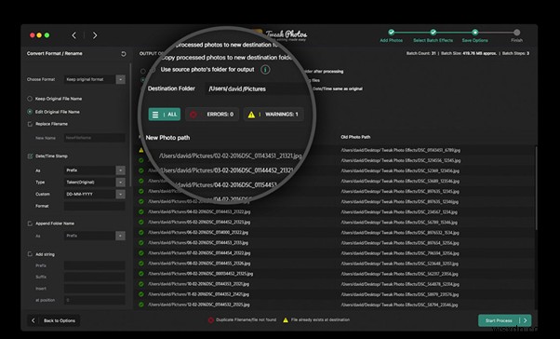Click Old Photo Path column header
Viewport: 560px width, 339px height.
point(355,137)
